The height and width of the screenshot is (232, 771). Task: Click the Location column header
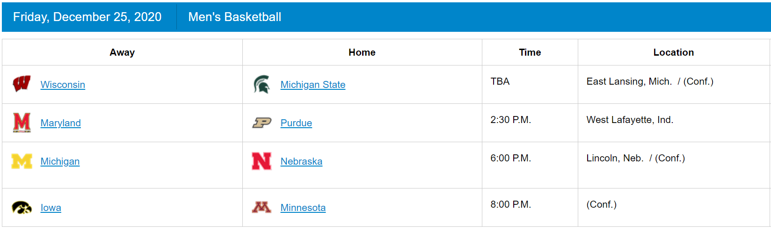pyautogui.click(x=673, y=52)
